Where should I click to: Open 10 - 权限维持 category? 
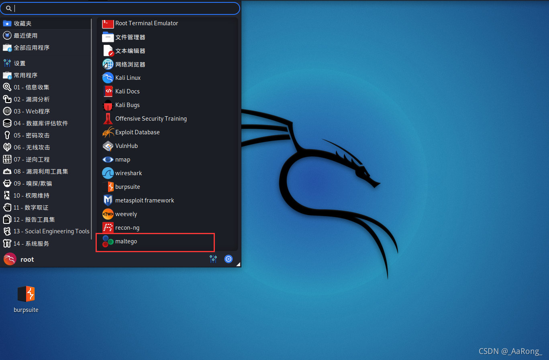(46, 196)
